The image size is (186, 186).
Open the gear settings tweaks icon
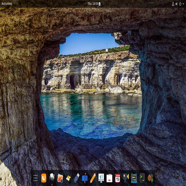pos(151,178)
